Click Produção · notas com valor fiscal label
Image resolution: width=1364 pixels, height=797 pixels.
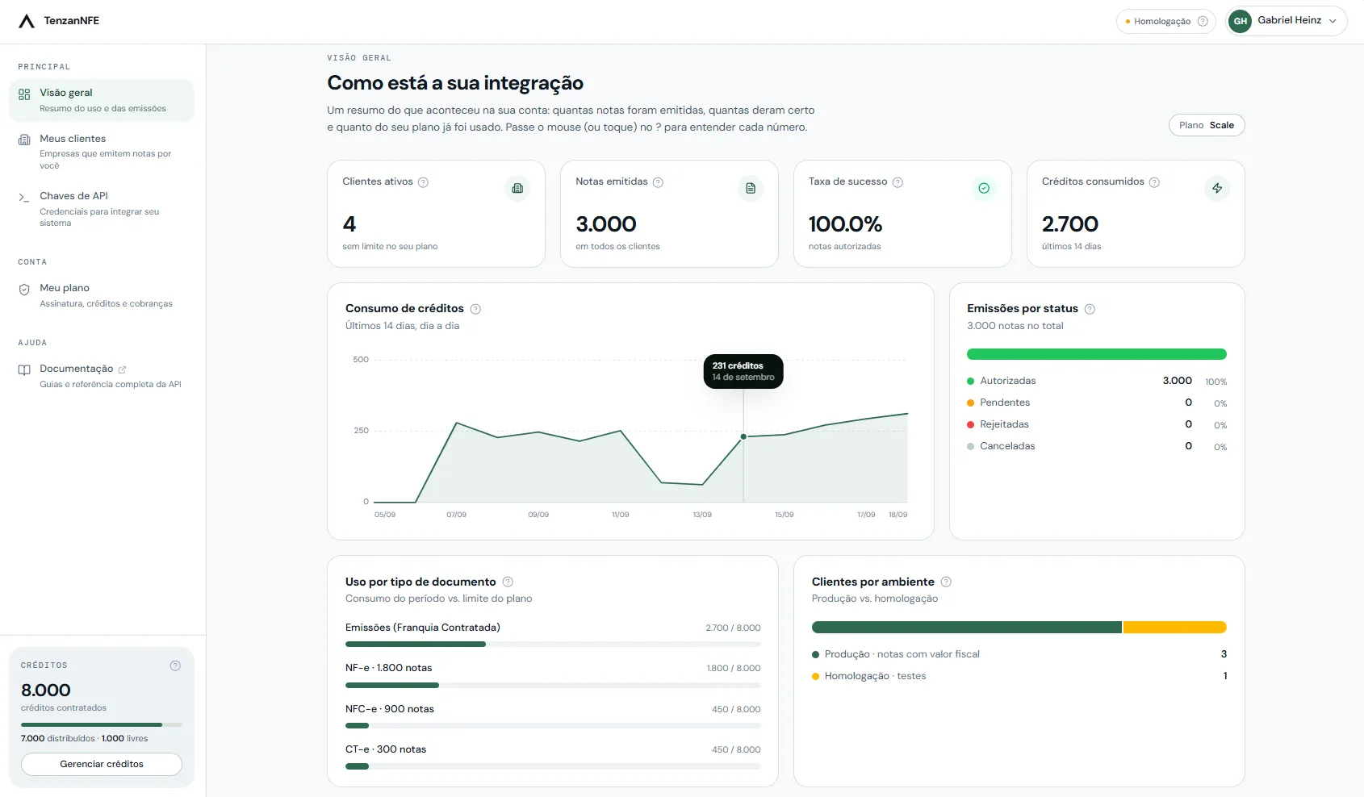pos(902,654)
